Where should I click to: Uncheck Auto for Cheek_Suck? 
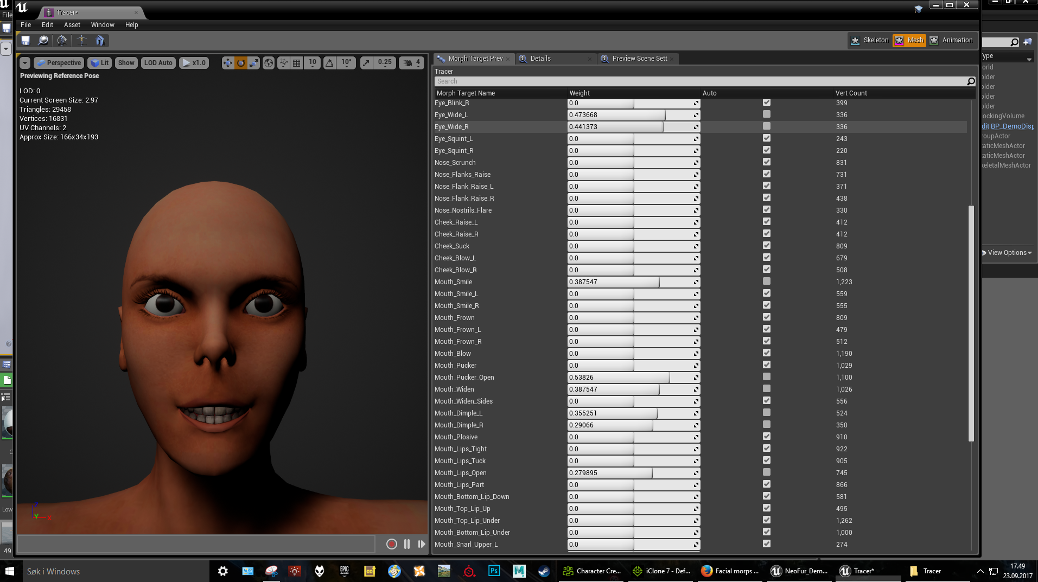pyautogui.click(x=767, y=246)
